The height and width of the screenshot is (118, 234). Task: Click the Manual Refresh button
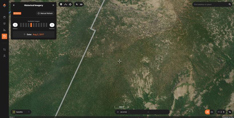click(x=45, y=13)
